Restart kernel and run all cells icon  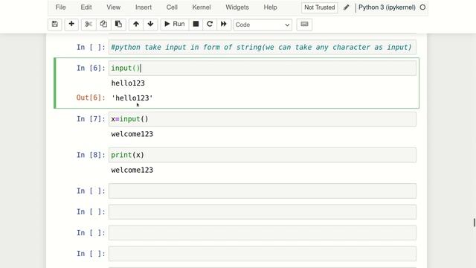click(x=224, y=25)
